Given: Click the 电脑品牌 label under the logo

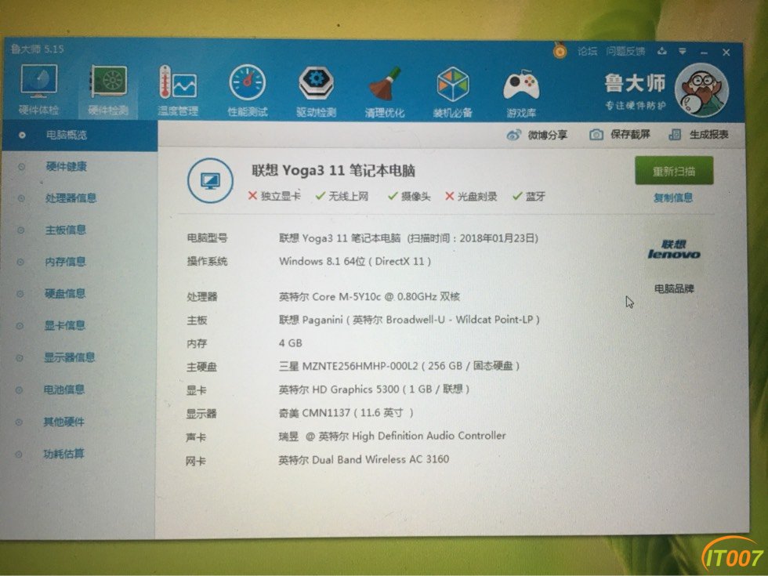Looking at the screenshot, I should [674, 288].
